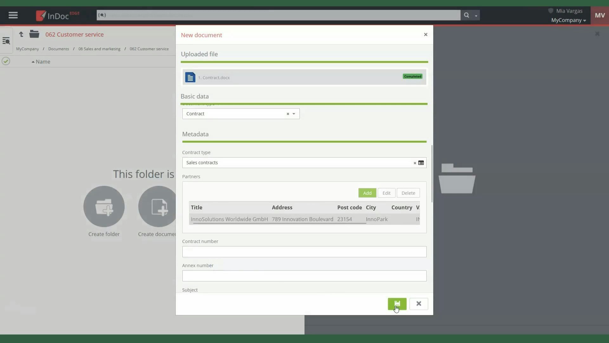Click the search magnifier icon
This screenshot has height=343, width=609.
click(x=466, y=15)
